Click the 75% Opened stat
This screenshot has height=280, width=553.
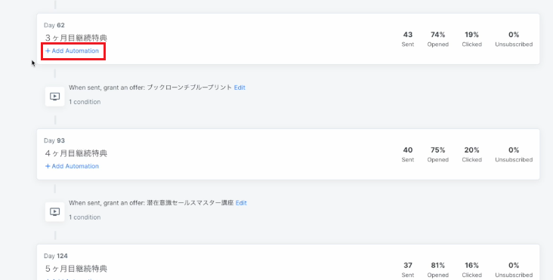click(x=437, y=155)
